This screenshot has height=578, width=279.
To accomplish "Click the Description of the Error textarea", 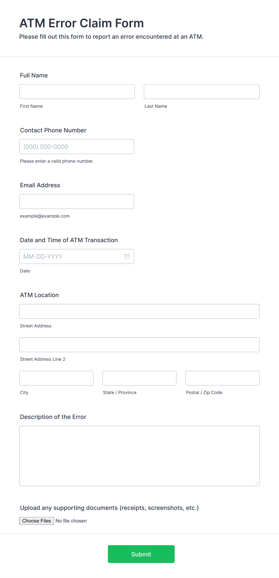I will tap(139, 456).
